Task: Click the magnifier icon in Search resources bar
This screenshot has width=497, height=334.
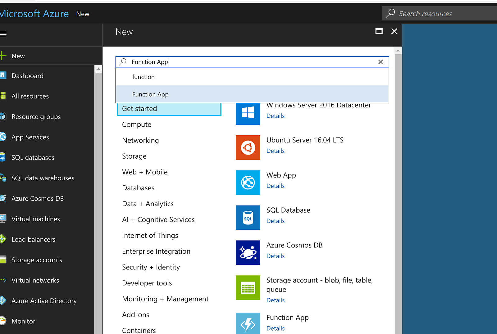Action: coord(390,13)
